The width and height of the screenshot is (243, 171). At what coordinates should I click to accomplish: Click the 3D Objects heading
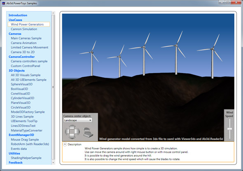click(x=16, y=71)
